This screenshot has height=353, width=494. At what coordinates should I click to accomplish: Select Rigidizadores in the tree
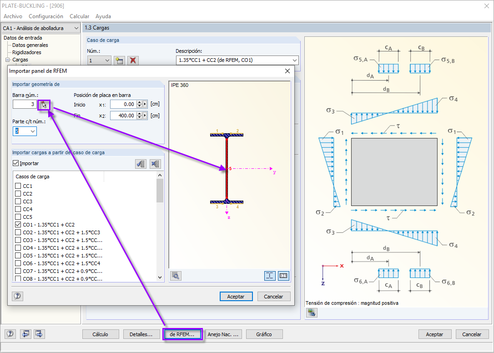[27, 52]
